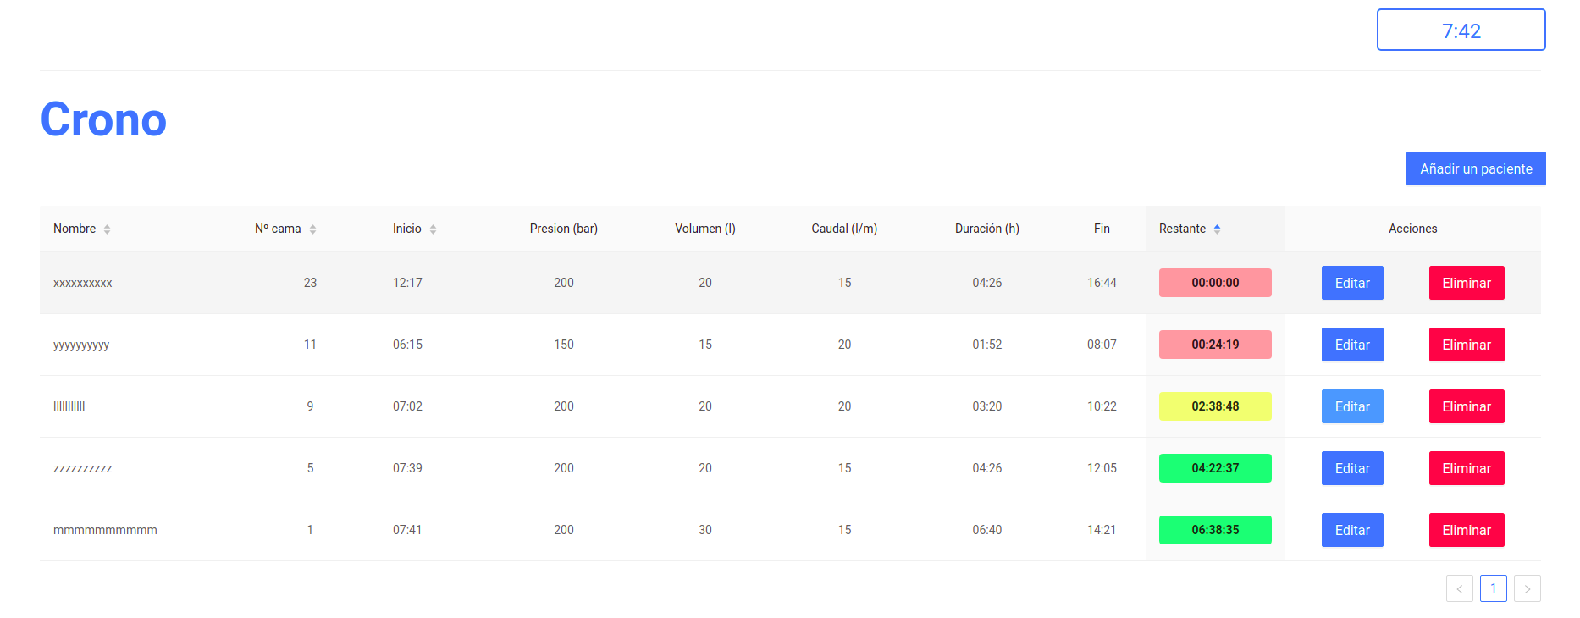Delete the zzzzzzzzzz patient row

point(1467,468)
